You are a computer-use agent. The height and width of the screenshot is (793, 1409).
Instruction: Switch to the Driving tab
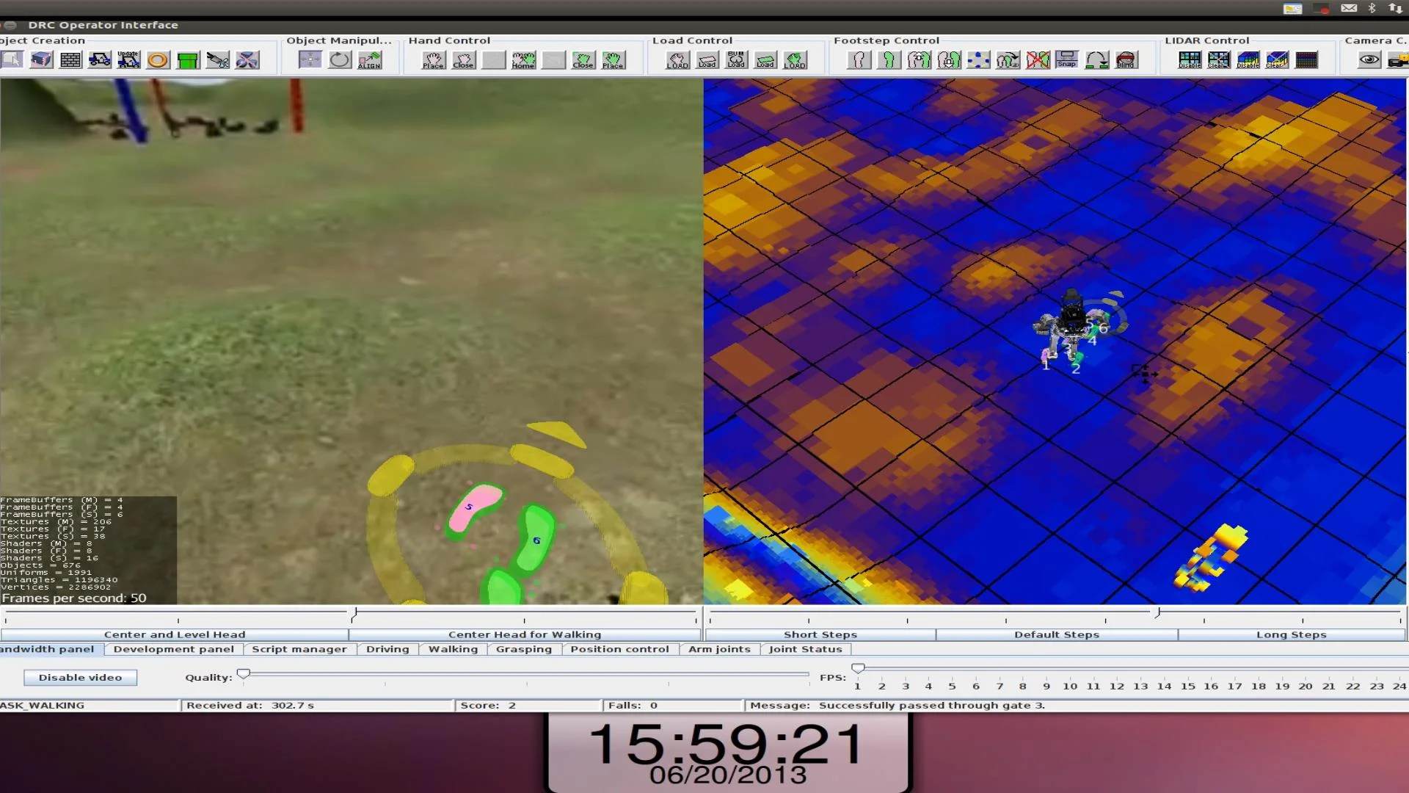(387, 649)
